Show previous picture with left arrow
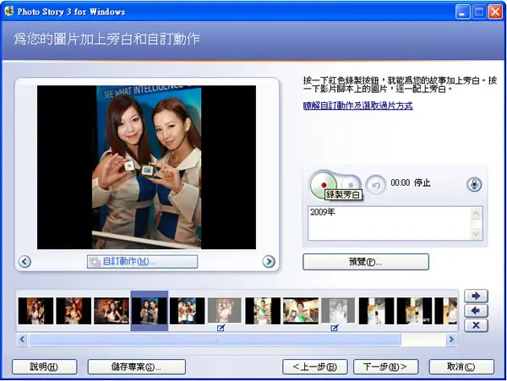Viewport: 507px width, 381px height. (x=25, y=261)
